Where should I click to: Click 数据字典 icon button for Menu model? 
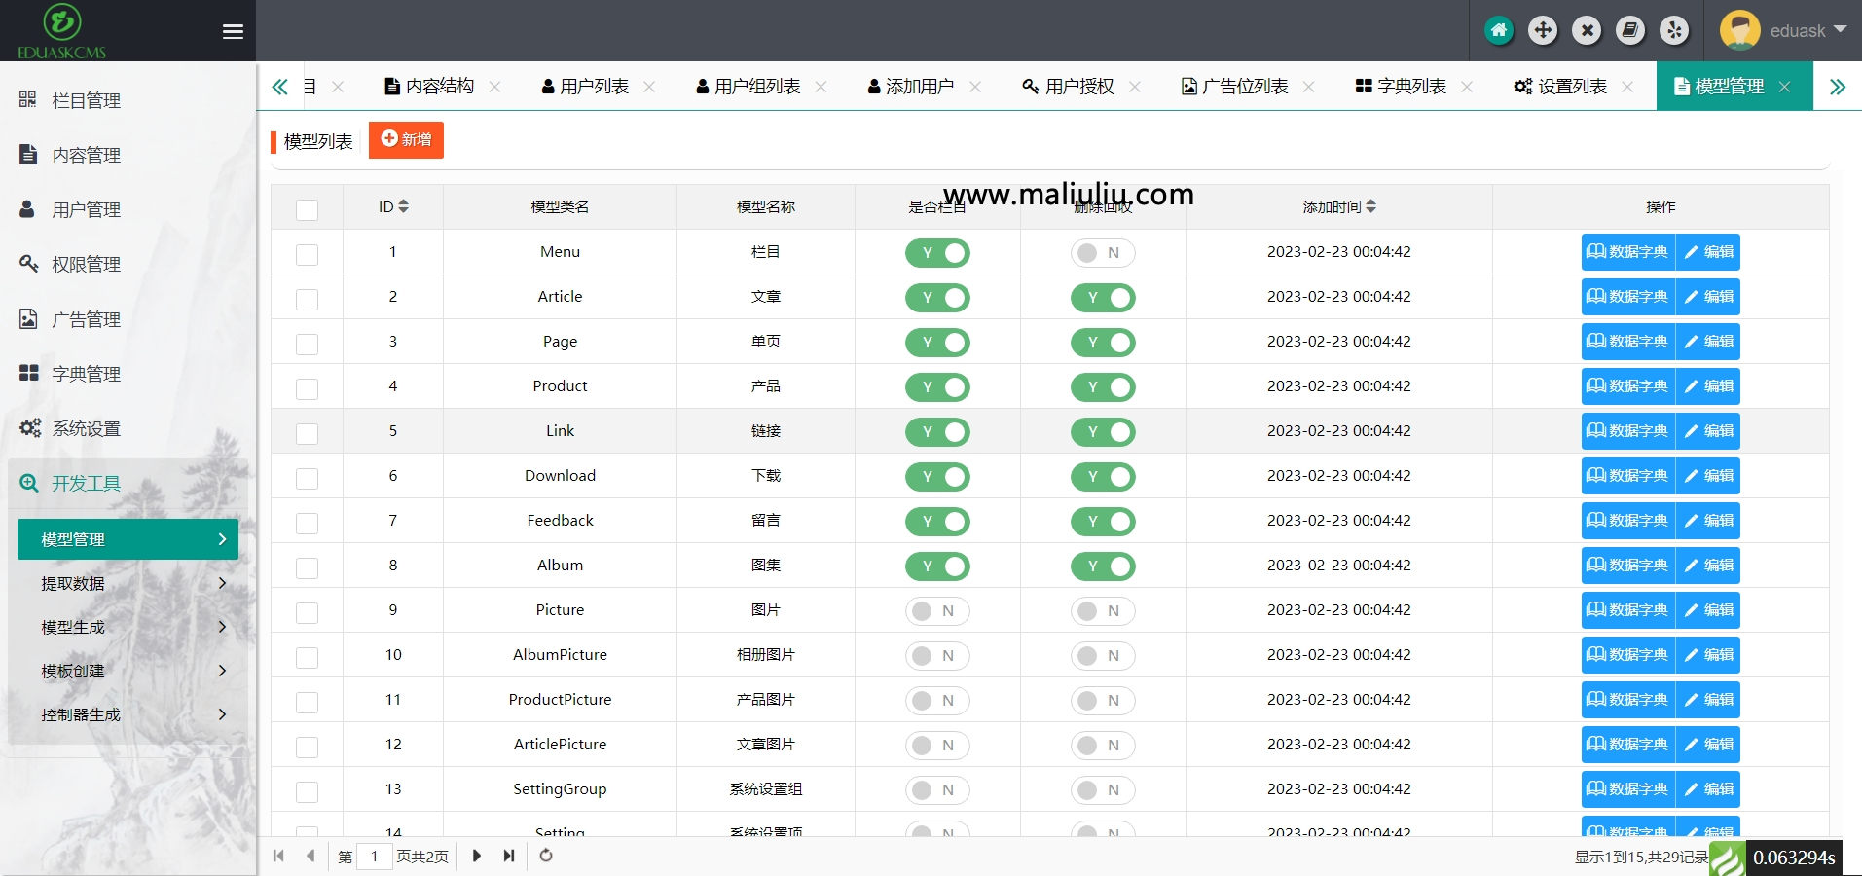pos(1628,251)
